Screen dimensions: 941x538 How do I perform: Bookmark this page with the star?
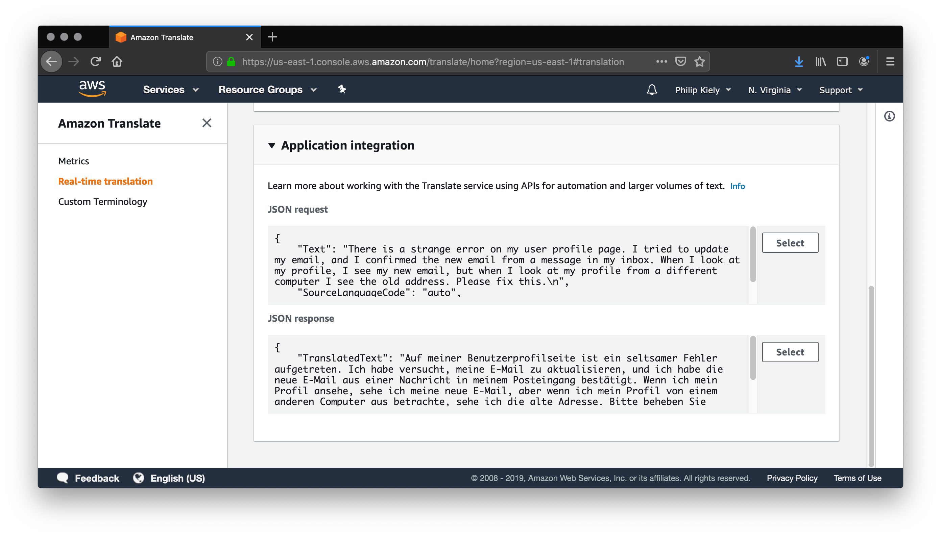coord(699,61)
